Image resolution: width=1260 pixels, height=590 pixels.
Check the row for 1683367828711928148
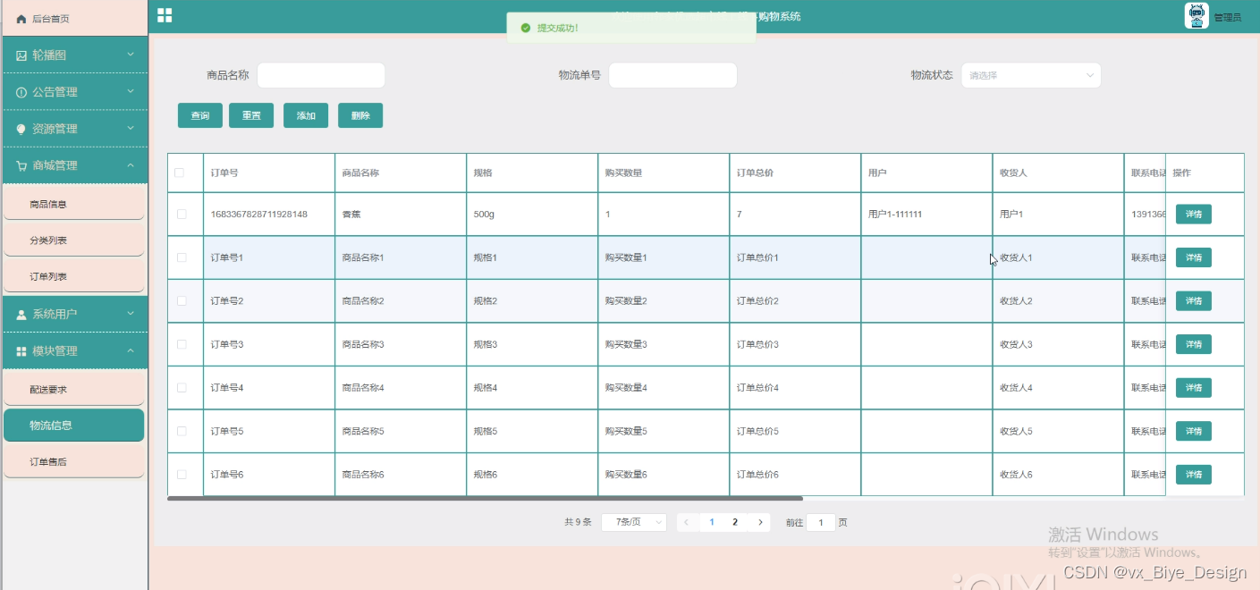(182, 215)
